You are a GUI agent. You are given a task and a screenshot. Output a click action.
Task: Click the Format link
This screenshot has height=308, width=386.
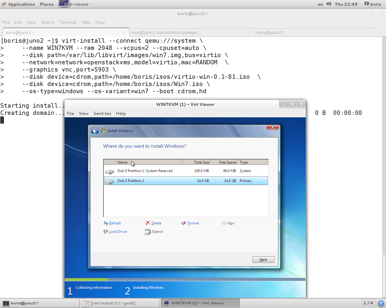[193, 223]
